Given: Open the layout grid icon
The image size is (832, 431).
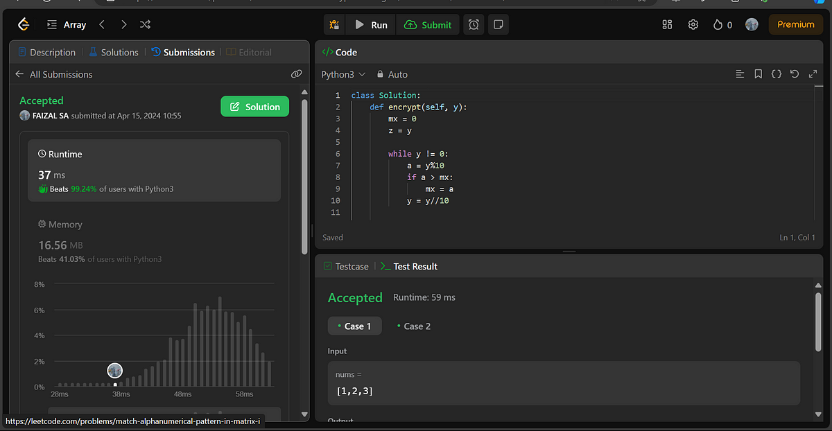Looking at the screenshot, I should tap(667, 24).
